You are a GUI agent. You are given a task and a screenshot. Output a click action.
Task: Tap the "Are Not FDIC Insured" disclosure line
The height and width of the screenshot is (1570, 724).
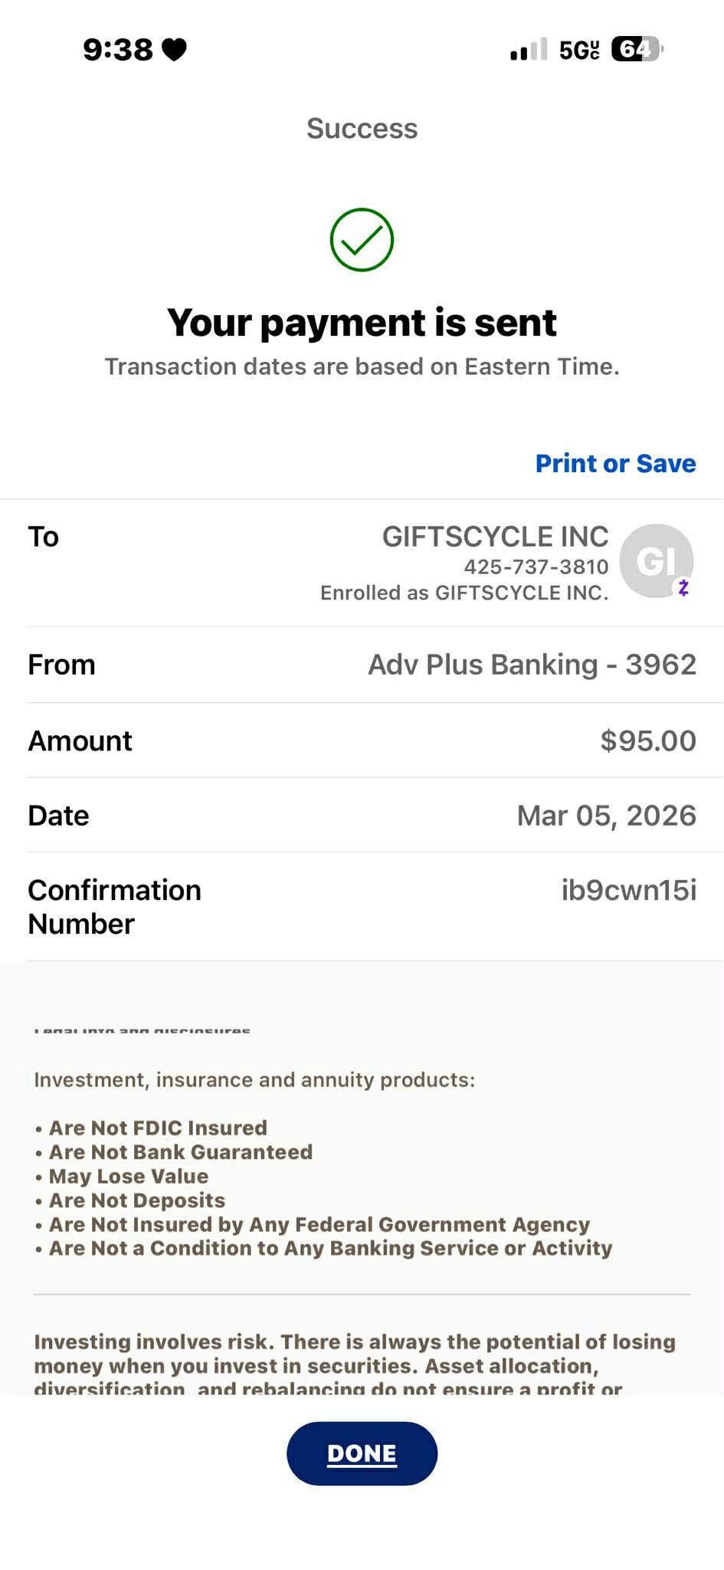pos(157,1128)
